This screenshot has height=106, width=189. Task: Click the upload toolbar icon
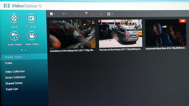pos(86,14)
